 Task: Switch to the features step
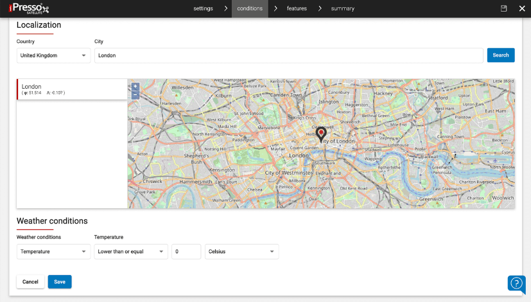pos(297,8)
